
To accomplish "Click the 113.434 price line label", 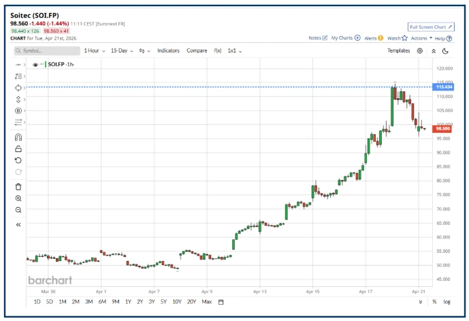I will [444, 87].
